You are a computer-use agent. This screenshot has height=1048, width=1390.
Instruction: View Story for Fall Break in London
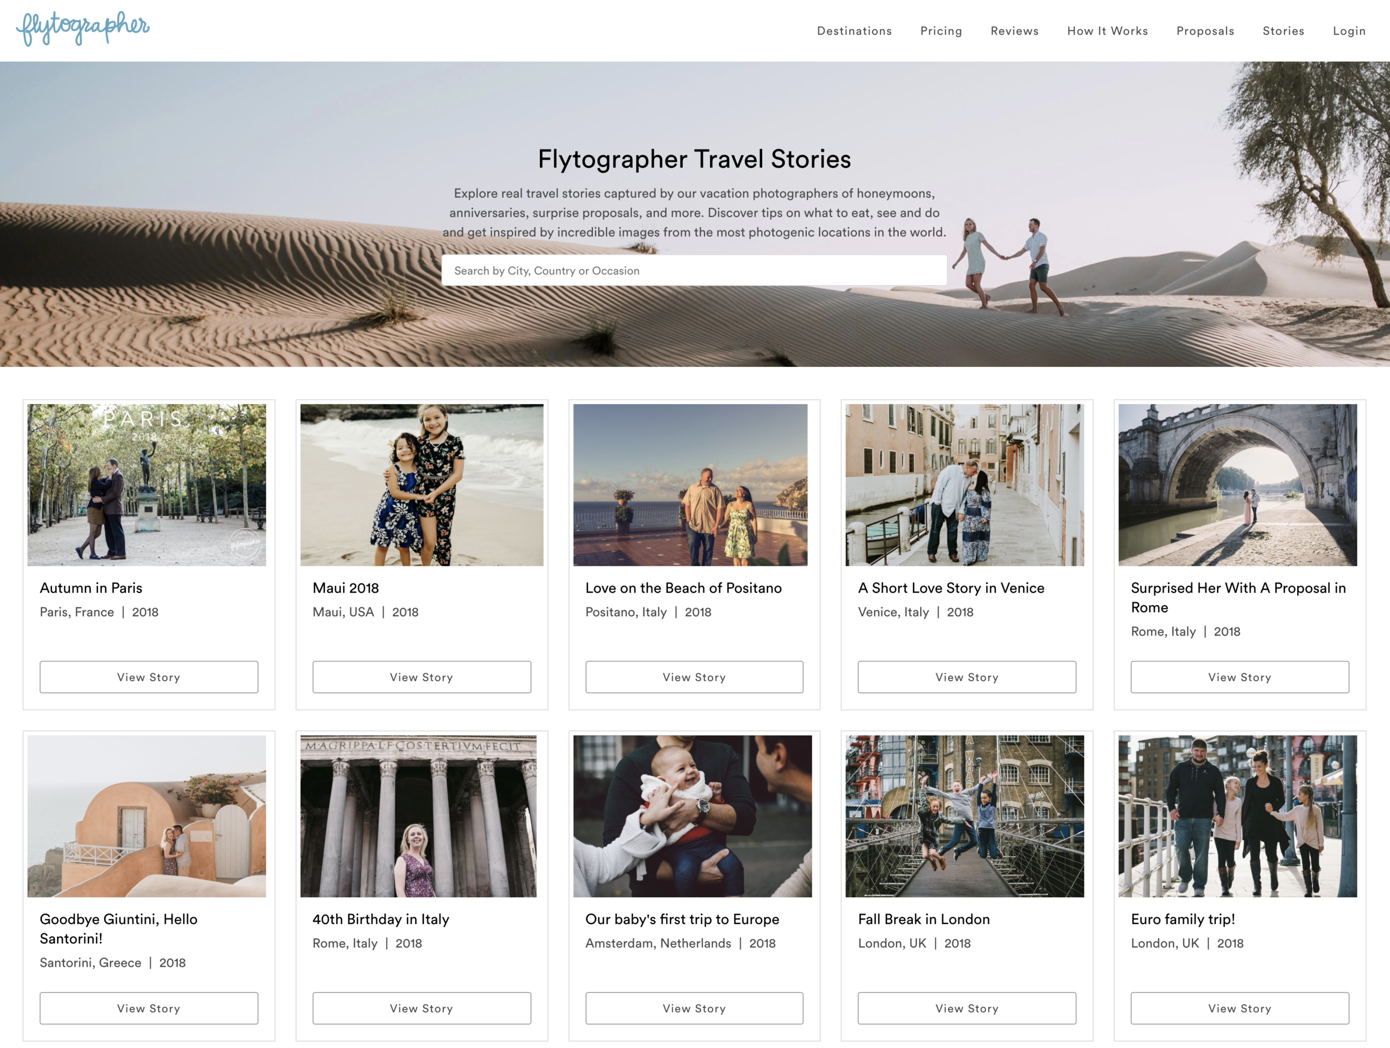(x=966, y=1009)
